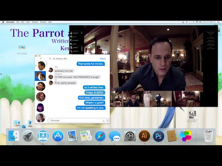Click the close-up man video thumbnail
222x166 pixels.
click(127, 99)
